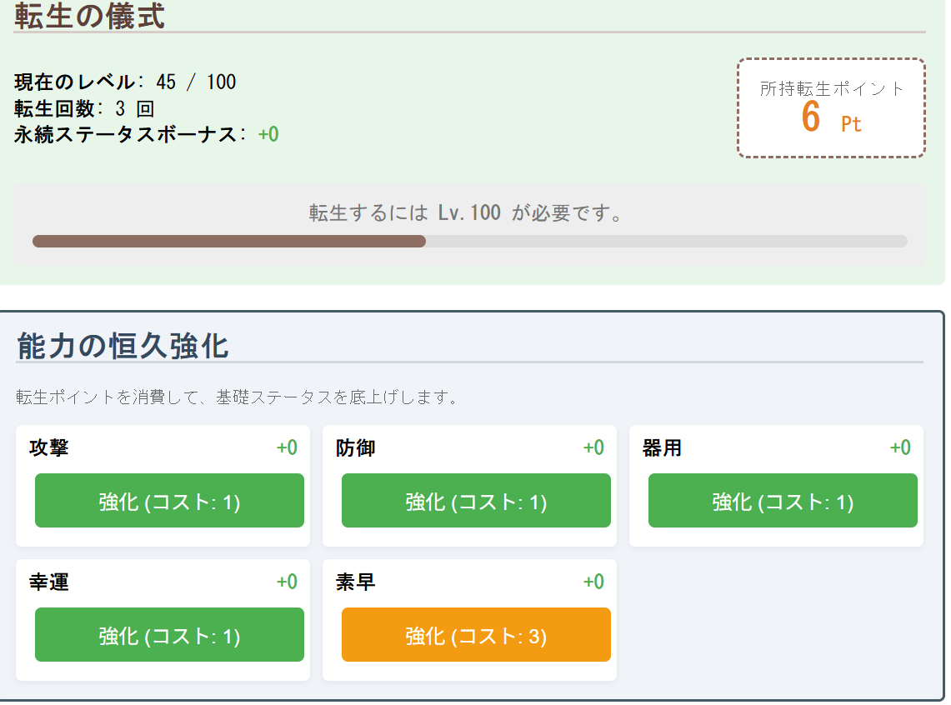
Task: Click the orange 強化 (コスト: 3) button for 素早
Action: coord(475,634)
